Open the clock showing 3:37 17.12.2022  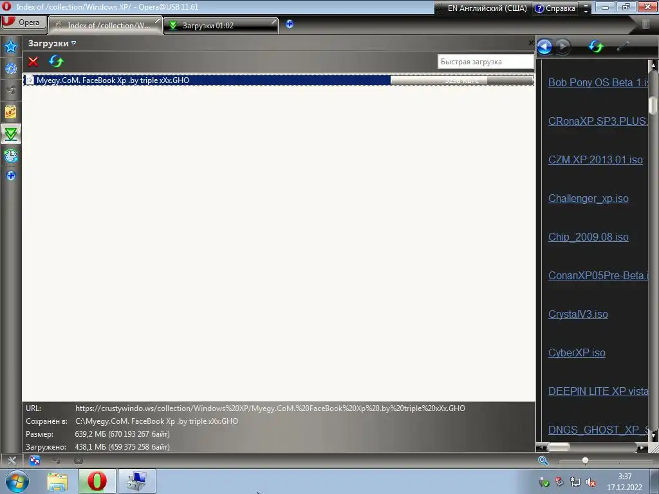coord(624,482)
